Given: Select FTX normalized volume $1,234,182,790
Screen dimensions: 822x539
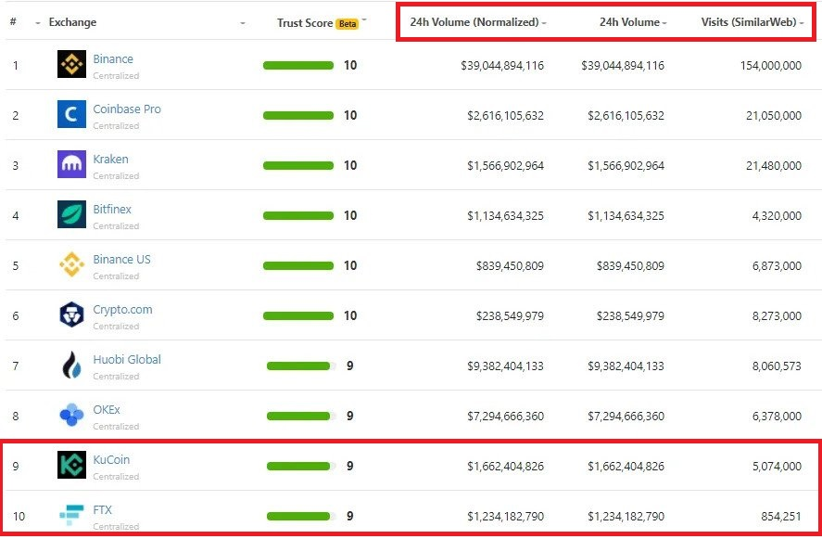Looking at the screenshot, I should click(505, 517).
